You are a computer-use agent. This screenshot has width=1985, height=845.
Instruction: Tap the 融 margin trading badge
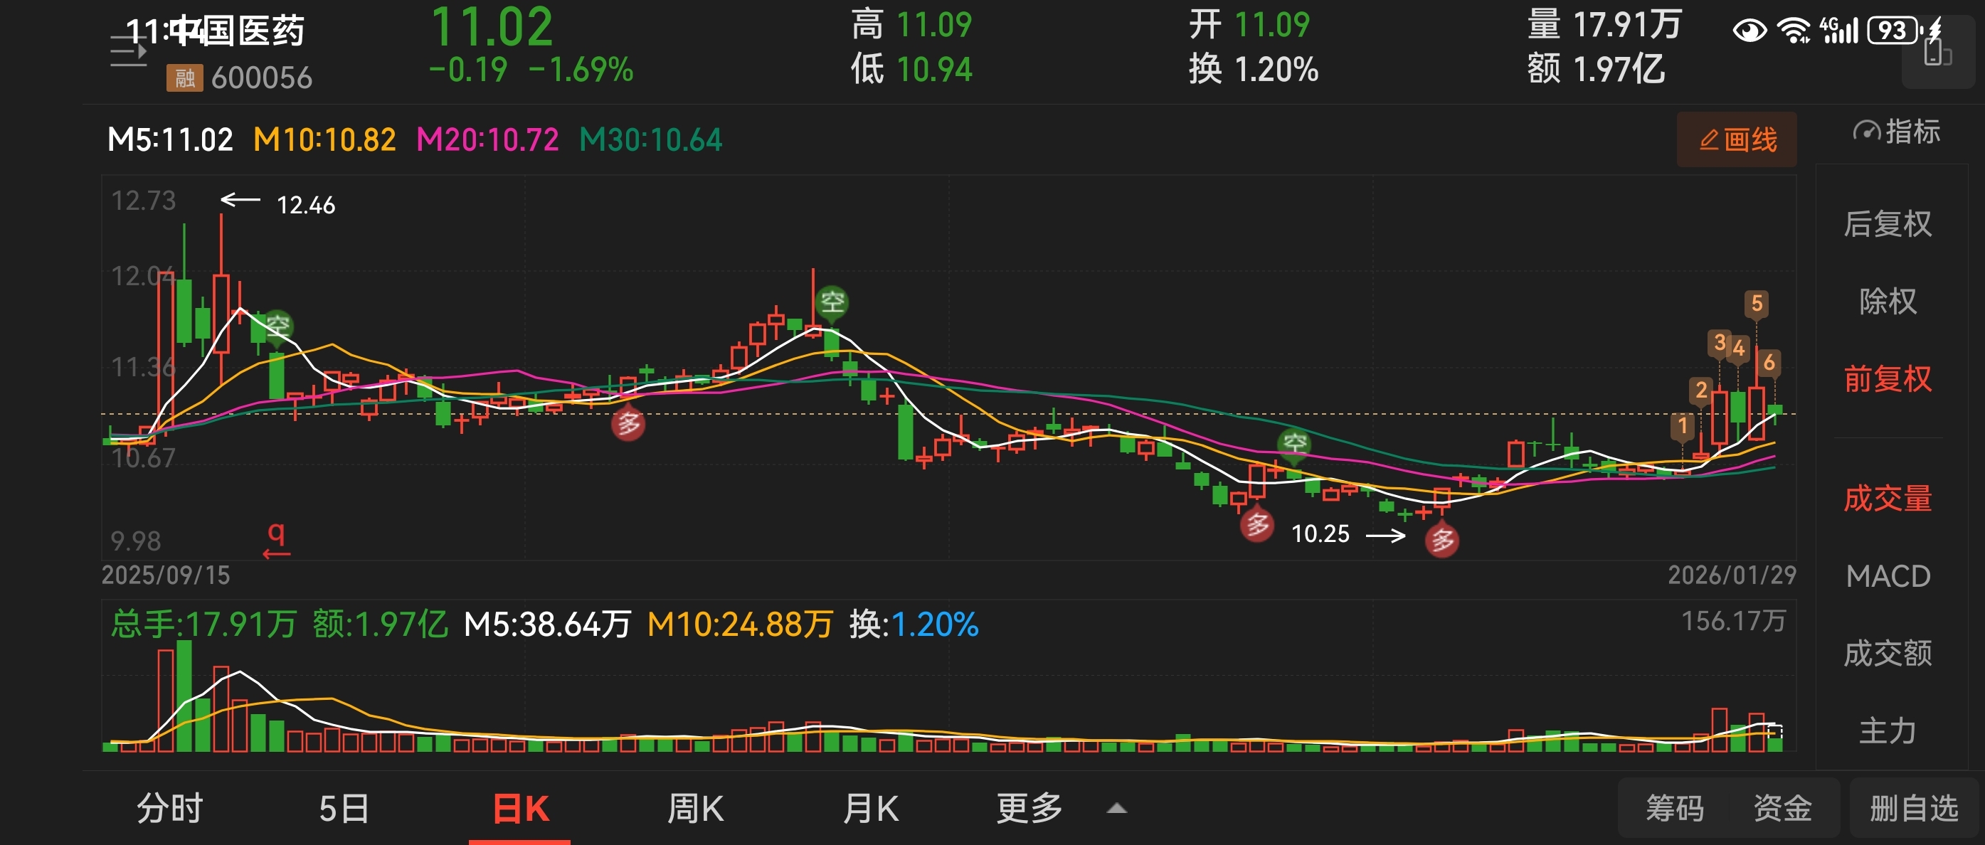184,78
